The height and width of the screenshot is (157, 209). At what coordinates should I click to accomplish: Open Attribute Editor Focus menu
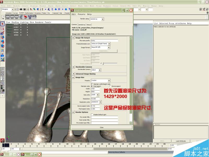click(x=171, y=23)
